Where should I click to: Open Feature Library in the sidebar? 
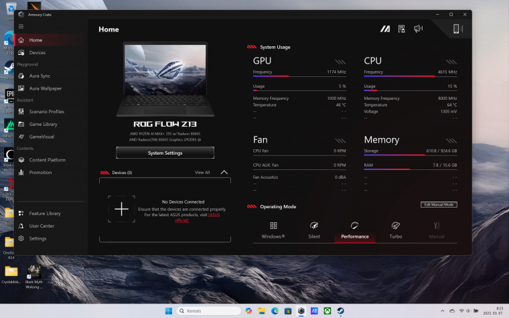tap(49, 213)
